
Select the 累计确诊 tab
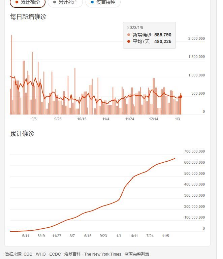click(28, 2)
